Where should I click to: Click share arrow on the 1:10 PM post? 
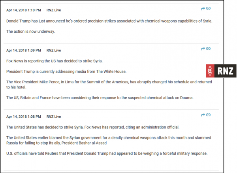[x=203, y=8]
